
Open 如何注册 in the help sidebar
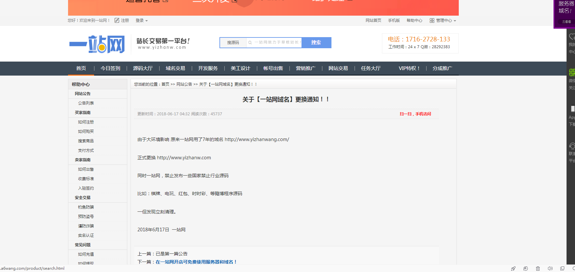point(86,122)
